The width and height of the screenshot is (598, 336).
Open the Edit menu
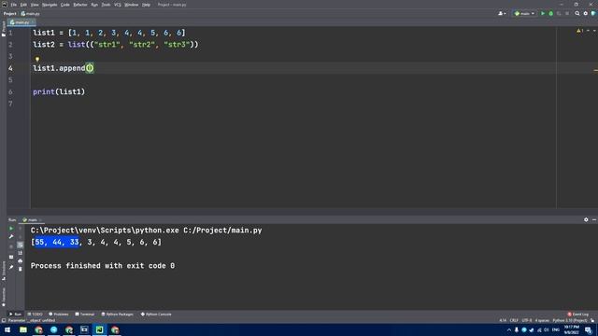tap(23, 5)
